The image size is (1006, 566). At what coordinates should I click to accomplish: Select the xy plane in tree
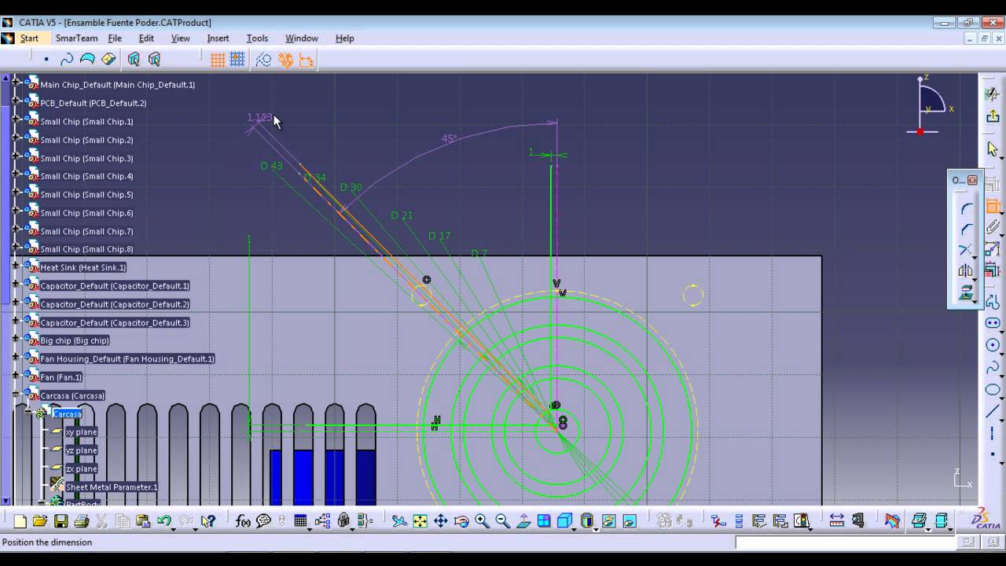coord(81,432)
